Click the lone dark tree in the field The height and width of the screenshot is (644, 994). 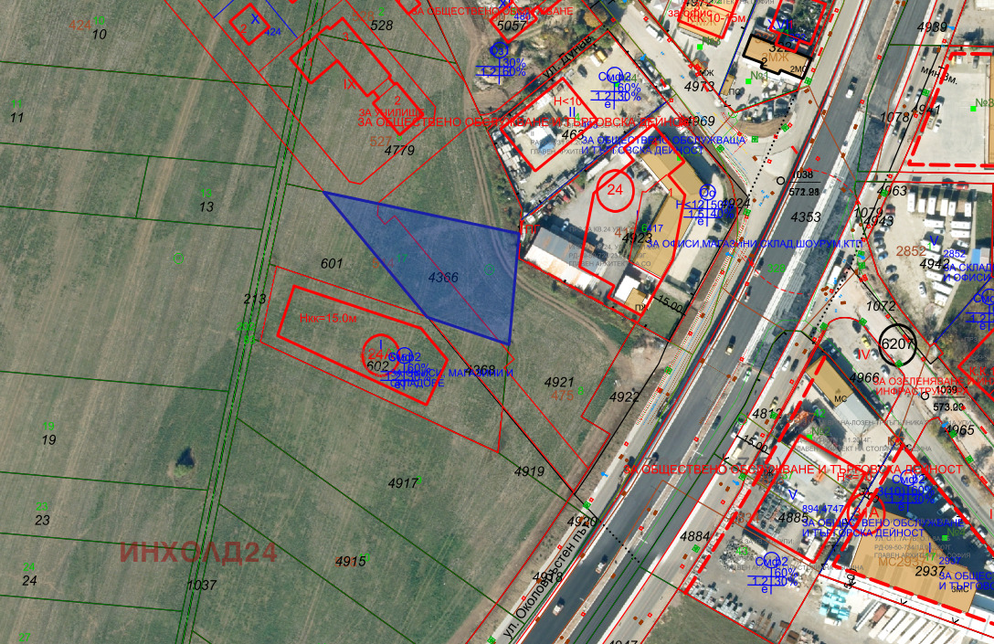[185, 457]
